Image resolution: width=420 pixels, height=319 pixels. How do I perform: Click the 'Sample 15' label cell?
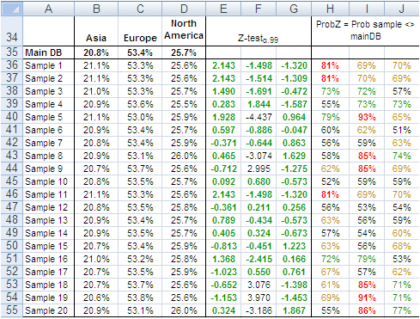click(48, 246)
